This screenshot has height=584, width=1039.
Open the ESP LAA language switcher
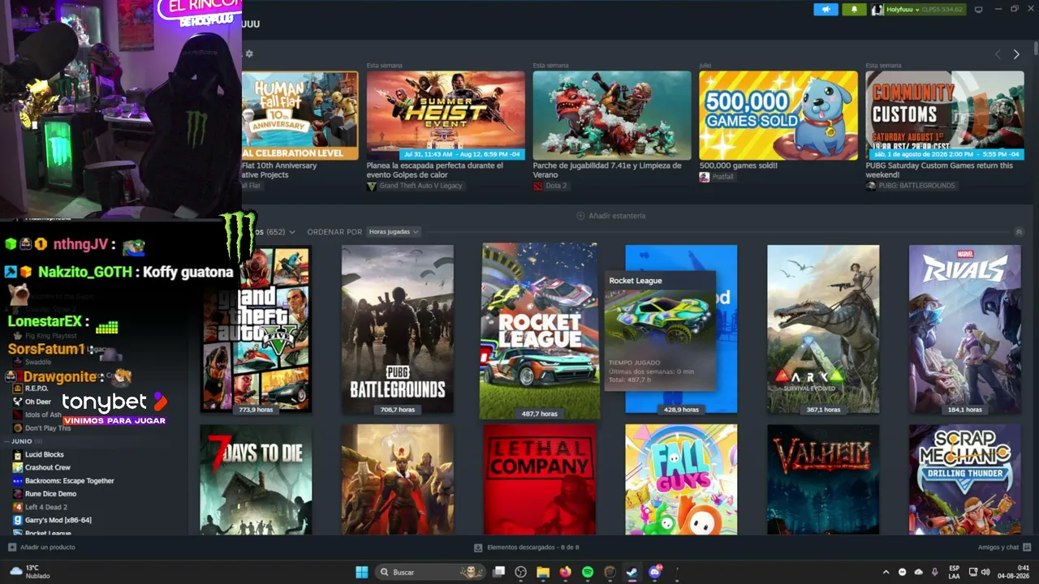(955, 572)
